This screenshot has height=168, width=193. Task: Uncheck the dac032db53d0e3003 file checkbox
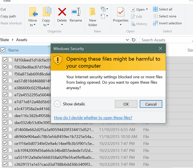(x=5, y=122)
